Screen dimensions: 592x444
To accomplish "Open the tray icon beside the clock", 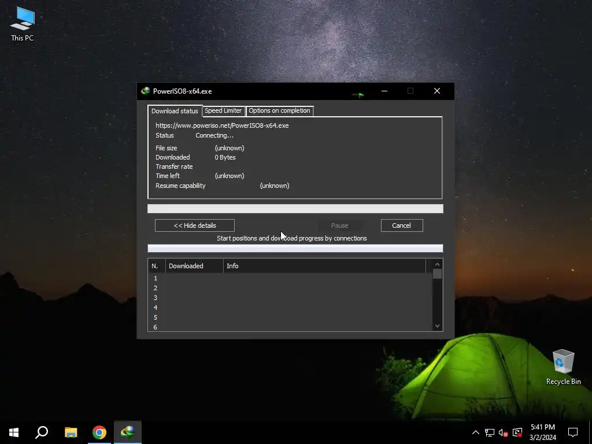I will click(517, 432).
